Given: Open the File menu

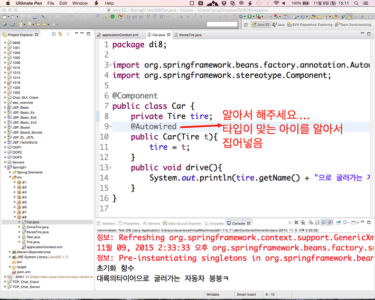Looking at the screenshot, I should pyautogui.click(x=51, y=3).
